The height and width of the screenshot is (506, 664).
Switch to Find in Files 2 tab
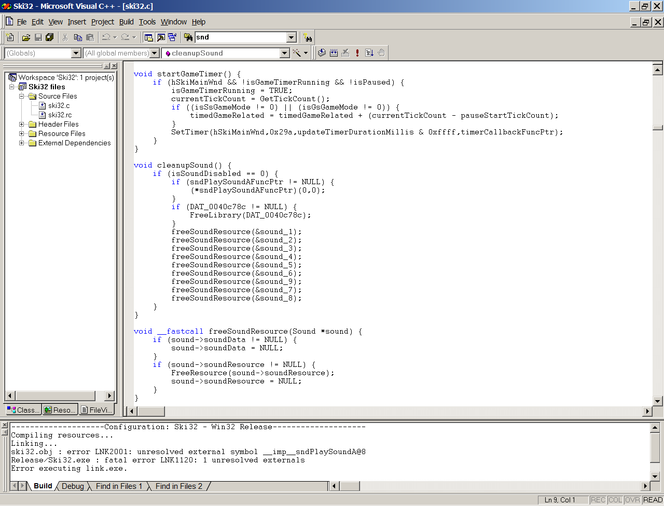pos(179,486)
